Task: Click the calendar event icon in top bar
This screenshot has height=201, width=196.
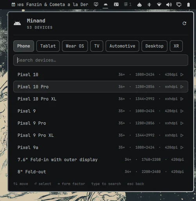Action: (x=13, y=5)
